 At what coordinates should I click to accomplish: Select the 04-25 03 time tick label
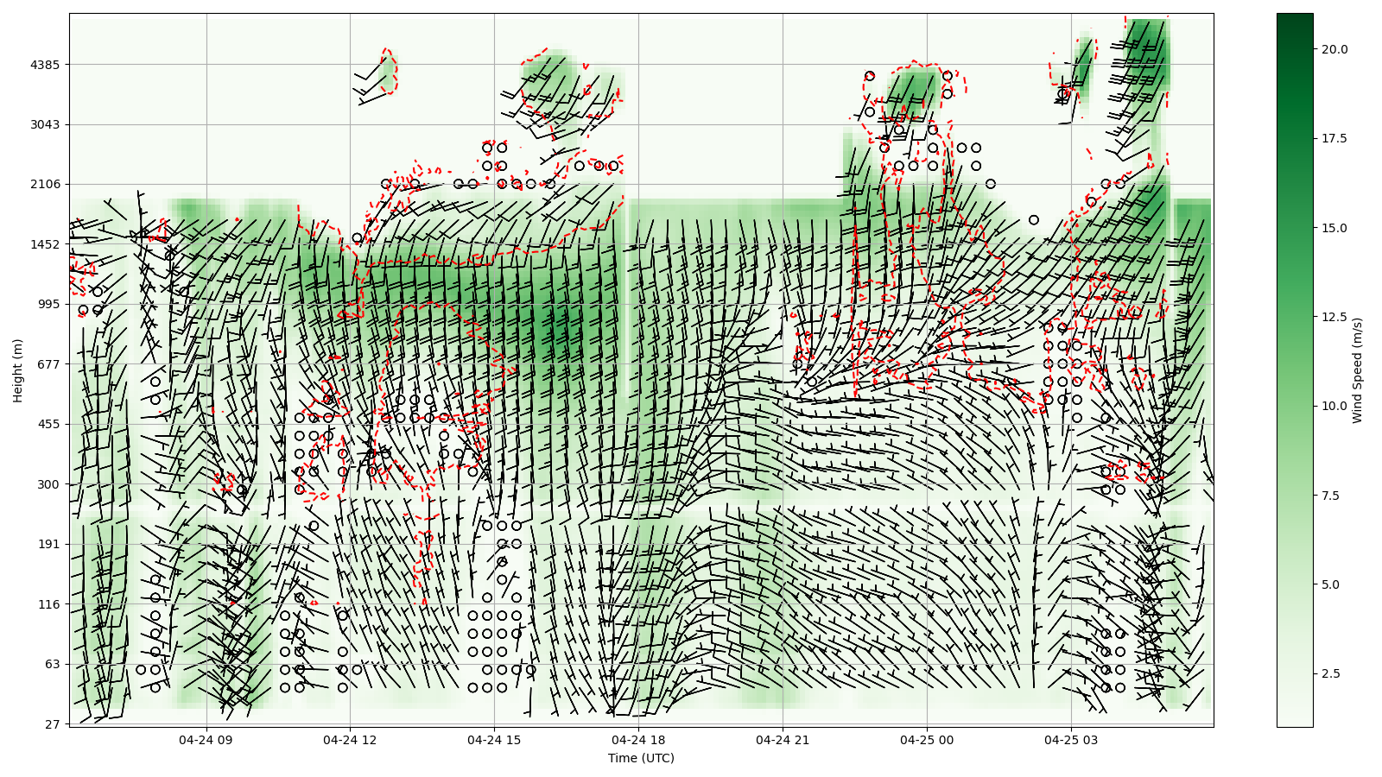pyautogui.click(x=1071, y=740)
